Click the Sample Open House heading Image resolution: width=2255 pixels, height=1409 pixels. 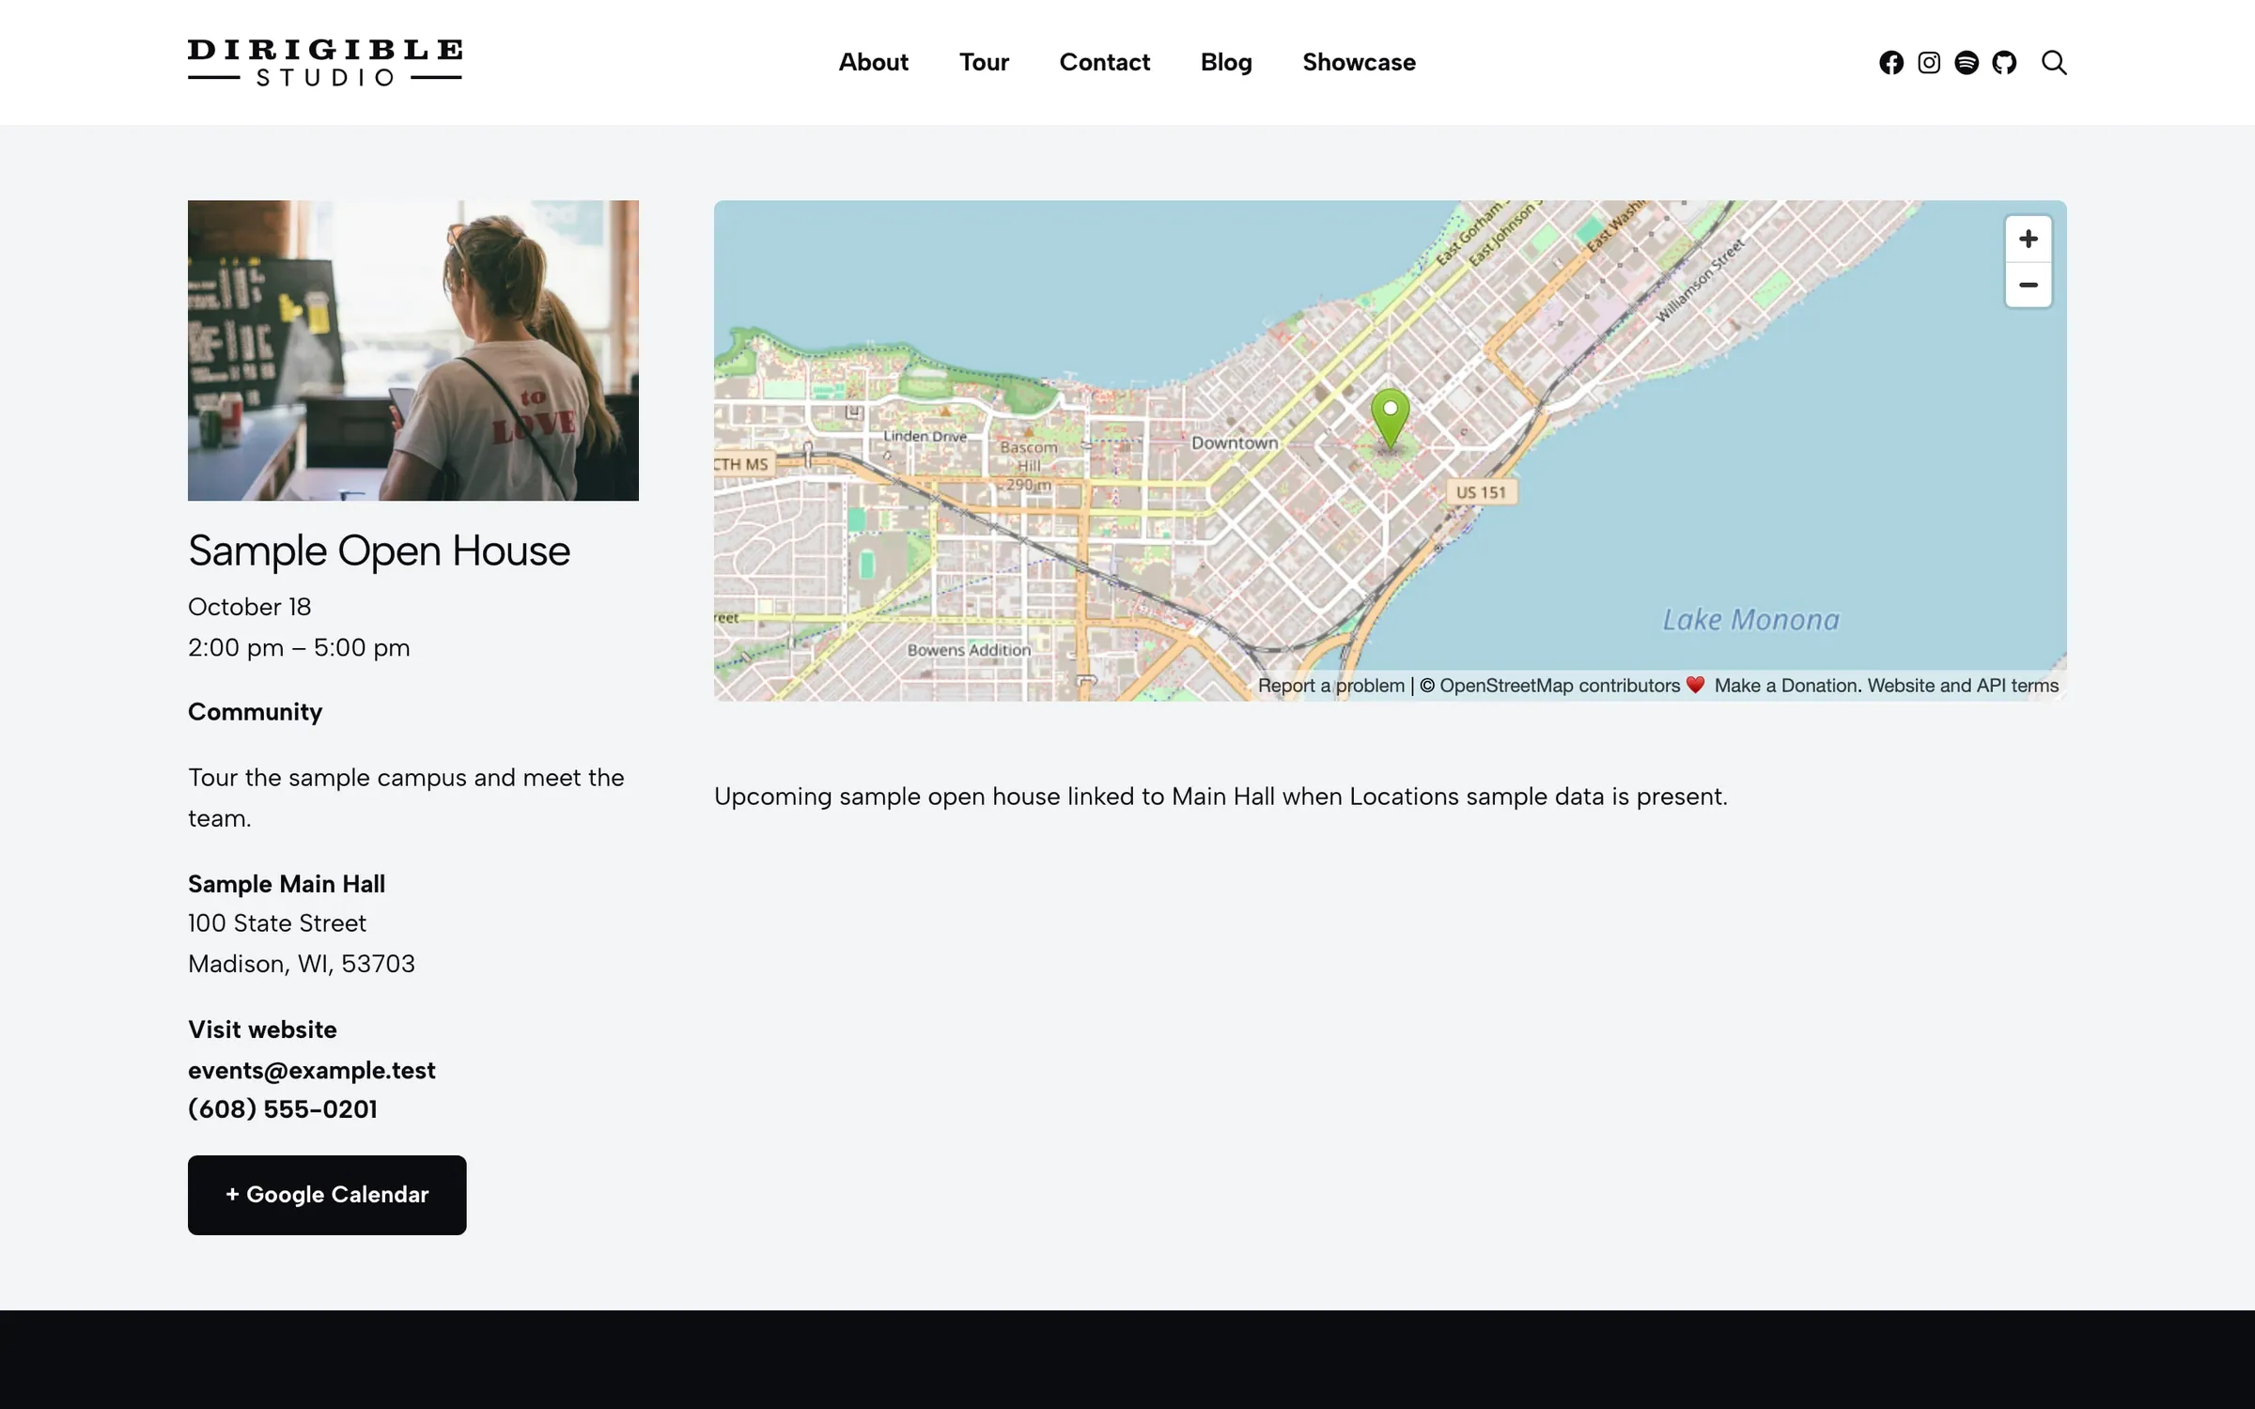[x=379, y=550]
